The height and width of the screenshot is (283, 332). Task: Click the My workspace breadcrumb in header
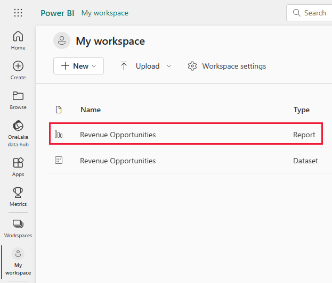pyautogui.click(x=105, y=13)
